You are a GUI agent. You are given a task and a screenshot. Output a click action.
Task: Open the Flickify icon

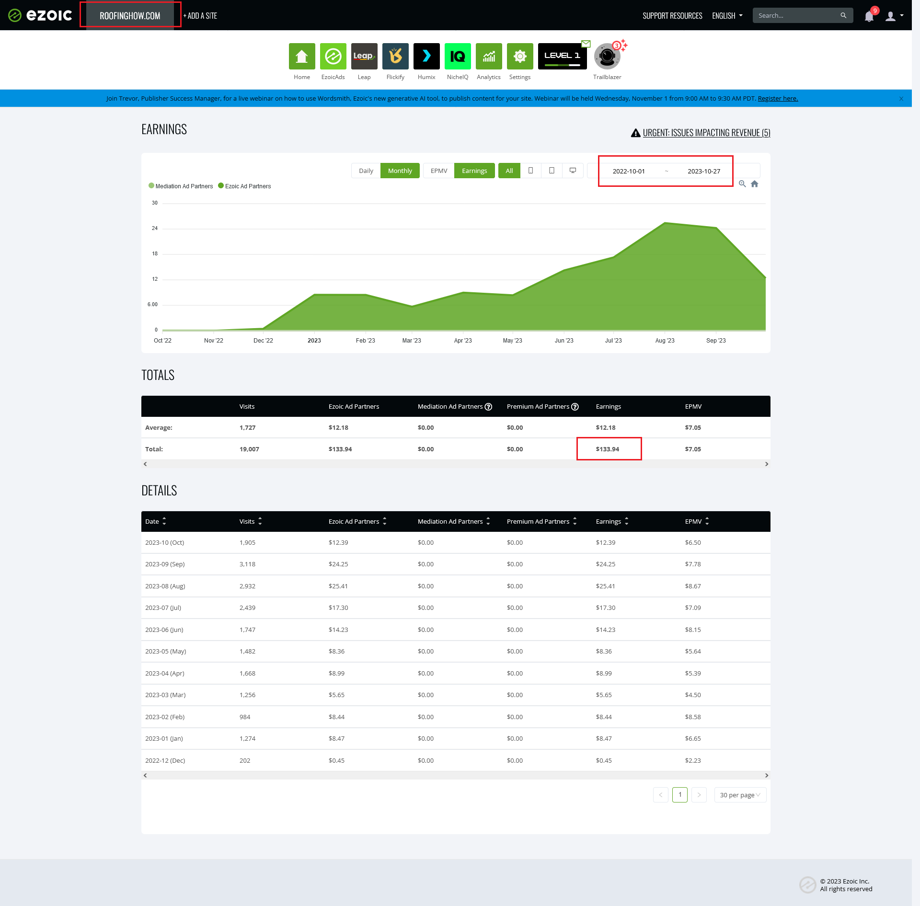point(395,57)
